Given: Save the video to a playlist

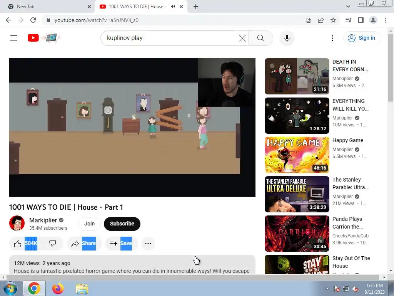Looking at the screenshot, I should click(121, 244).
